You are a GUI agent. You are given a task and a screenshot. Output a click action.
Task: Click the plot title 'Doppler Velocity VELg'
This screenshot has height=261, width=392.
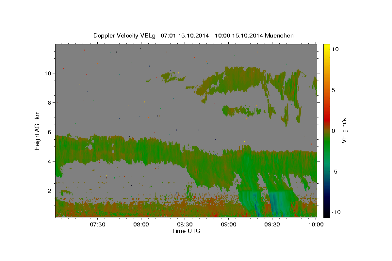[x=125, y=36]
